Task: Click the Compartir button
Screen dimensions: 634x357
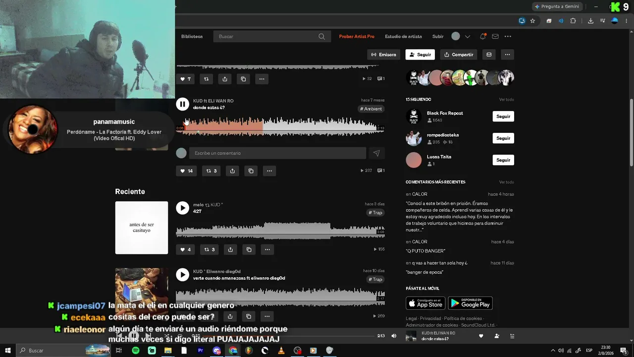Action: (459, 55)
